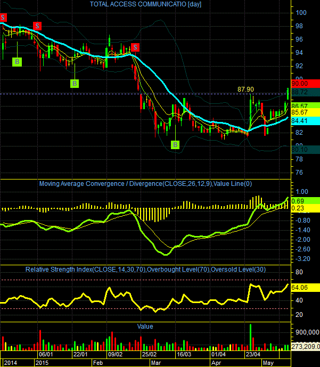
Task: Click the 40 RSI axis label
Action: tap(299, 300)
